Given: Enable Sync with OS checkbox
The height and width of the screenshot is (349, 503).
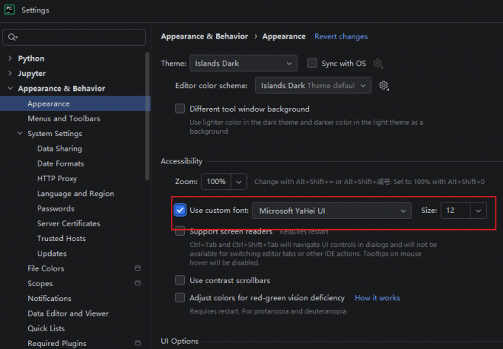Looking at the screenshot, I should coord(312,63).
